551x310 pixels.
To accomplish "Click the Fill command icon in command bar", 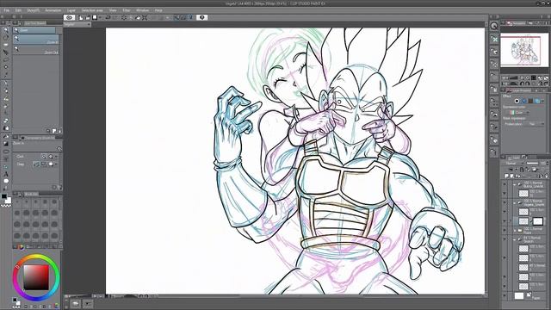I will pos(138,17).
